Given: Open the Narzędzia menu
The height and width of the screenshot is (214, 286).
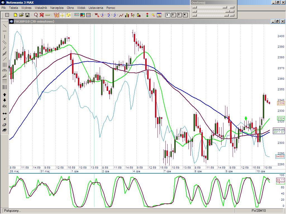Looking at the screenshot, I should (57, 8).
